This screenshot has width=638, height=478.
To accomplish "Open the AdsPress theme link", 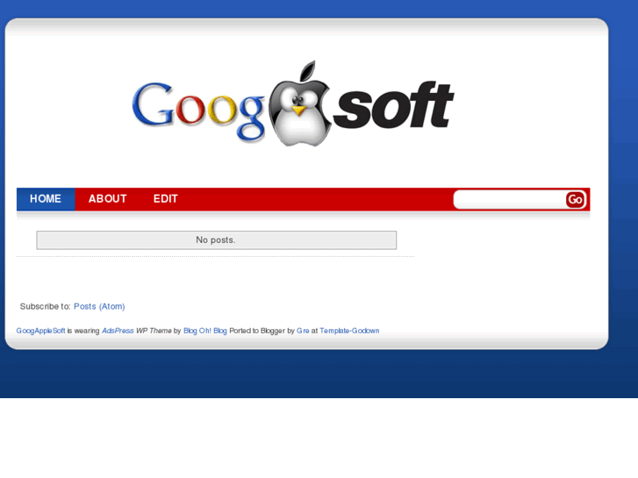I will [x=118, y=331].
